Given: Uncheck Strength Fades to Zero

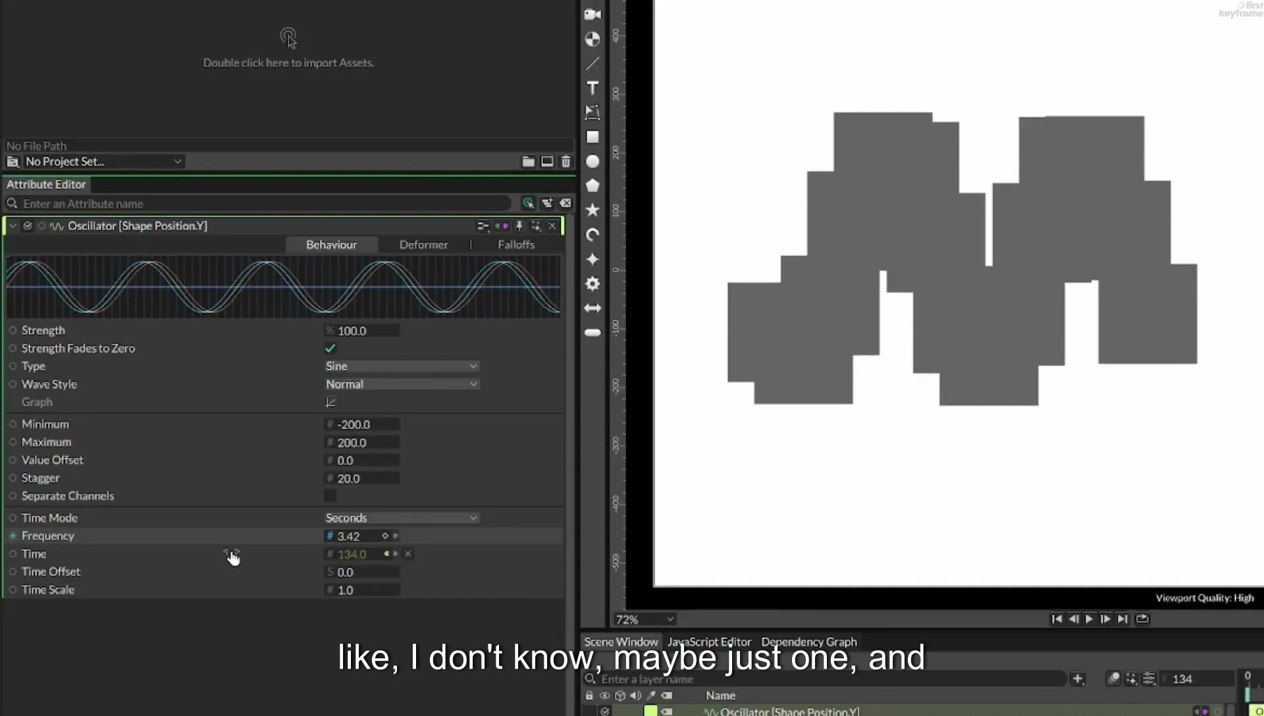Looking at the screenshot, I should 330,348.
